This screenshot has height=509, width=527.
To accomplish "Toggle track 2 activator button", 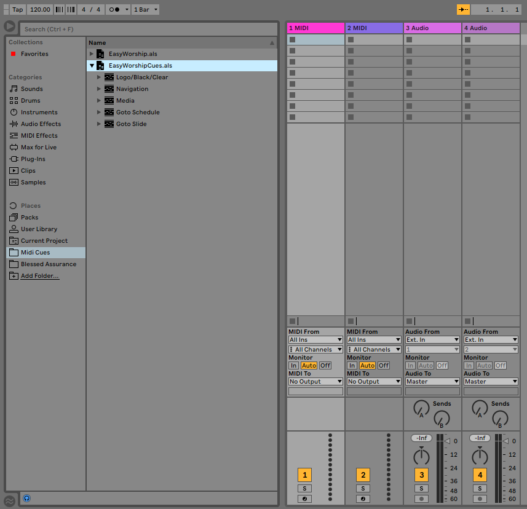I will pyautogui.click(x=363, y=475).
